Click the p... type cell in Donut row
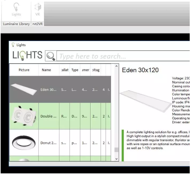The image size is (191, 174). click(x=75, y=143)
